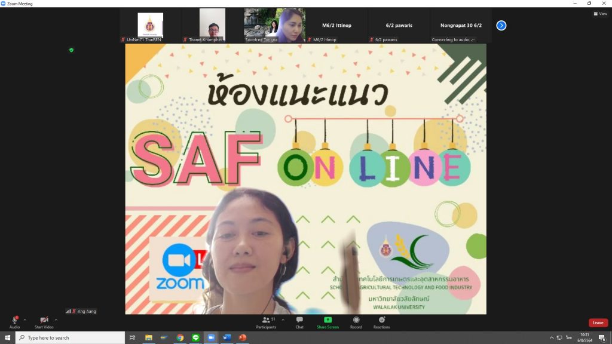Open the Chat panel

point(299,321)
